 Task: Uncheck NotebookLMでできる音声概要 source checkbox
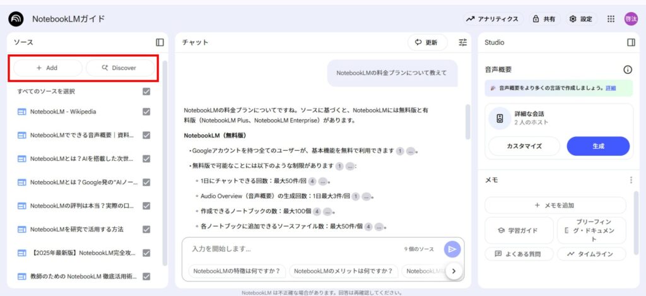pyautogui.click(x=146, y=135)
